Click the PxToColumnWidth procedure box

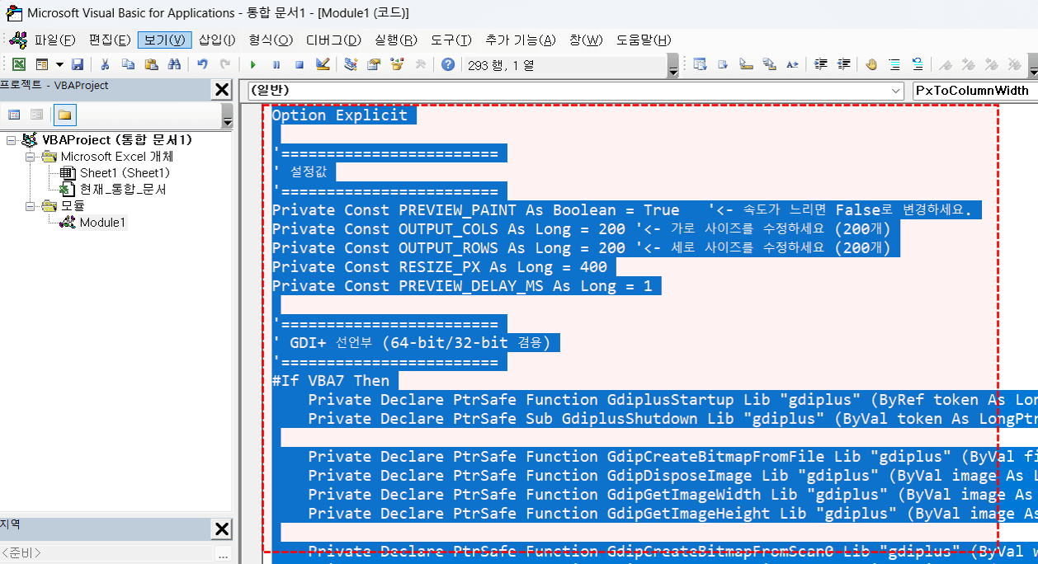tap(974, 91)
